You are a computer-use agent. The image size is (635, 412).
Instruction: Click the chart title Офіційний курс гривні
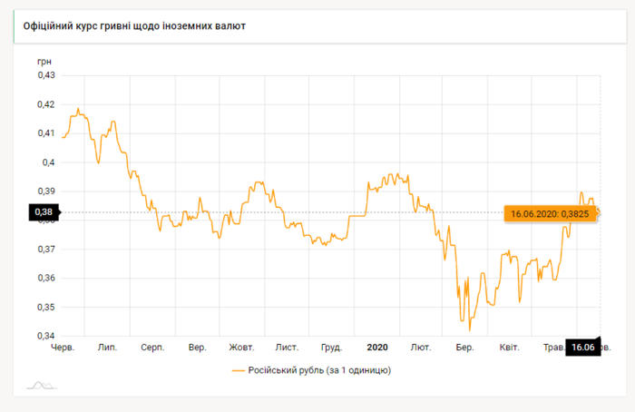pos(134,25)
